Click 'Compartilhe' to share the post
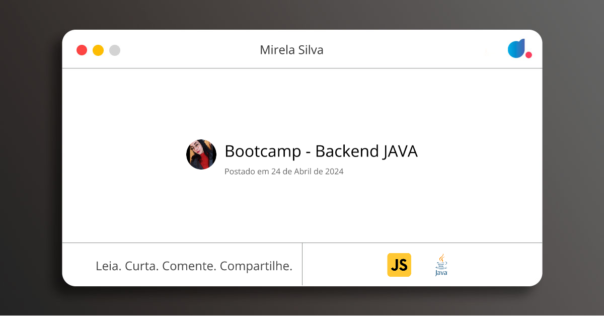 [x=256, y=266]
